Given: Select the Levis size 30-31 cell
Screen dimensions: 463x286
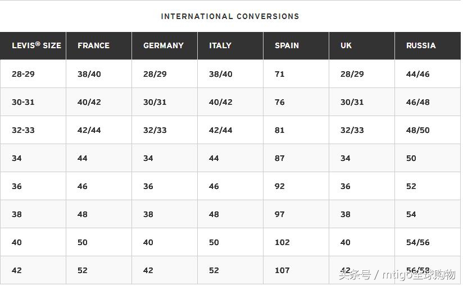Looking at the screenshot, I should (23, 102).
